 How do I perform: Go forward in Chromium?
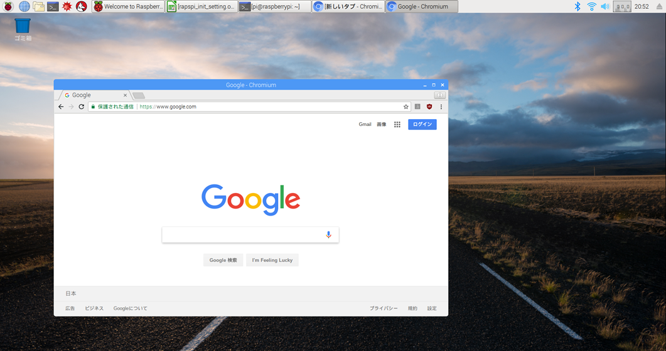[x=71, y=107]
